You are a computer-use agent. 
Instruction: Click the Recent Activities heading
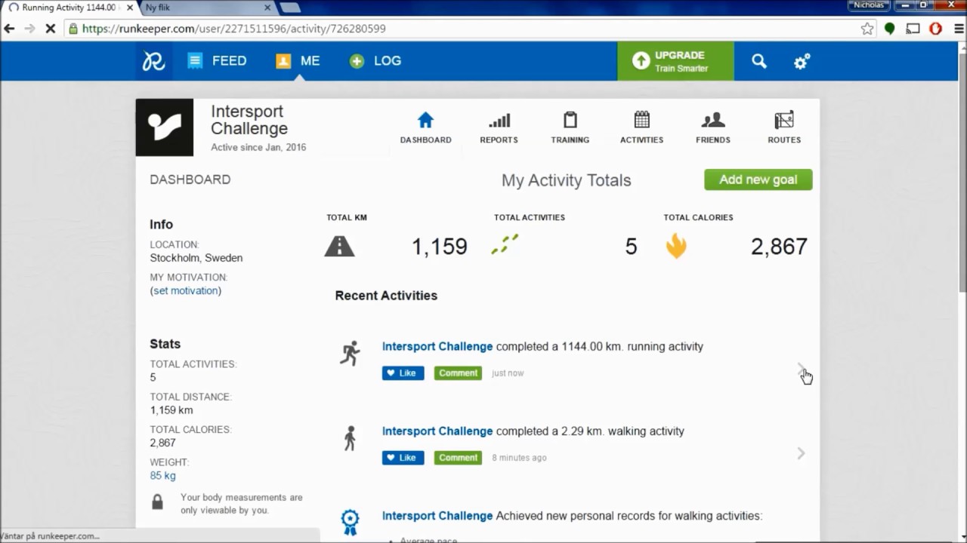click(x=386, y=296)
